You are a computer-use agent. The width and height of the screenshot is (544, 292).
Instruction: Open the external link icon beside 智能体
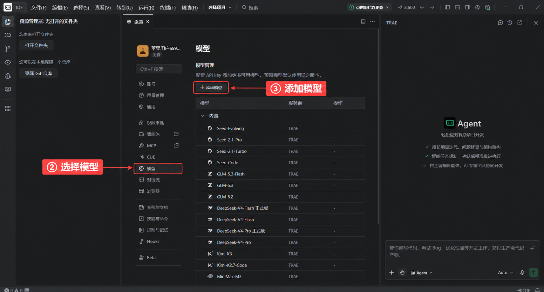pos(176,134)
